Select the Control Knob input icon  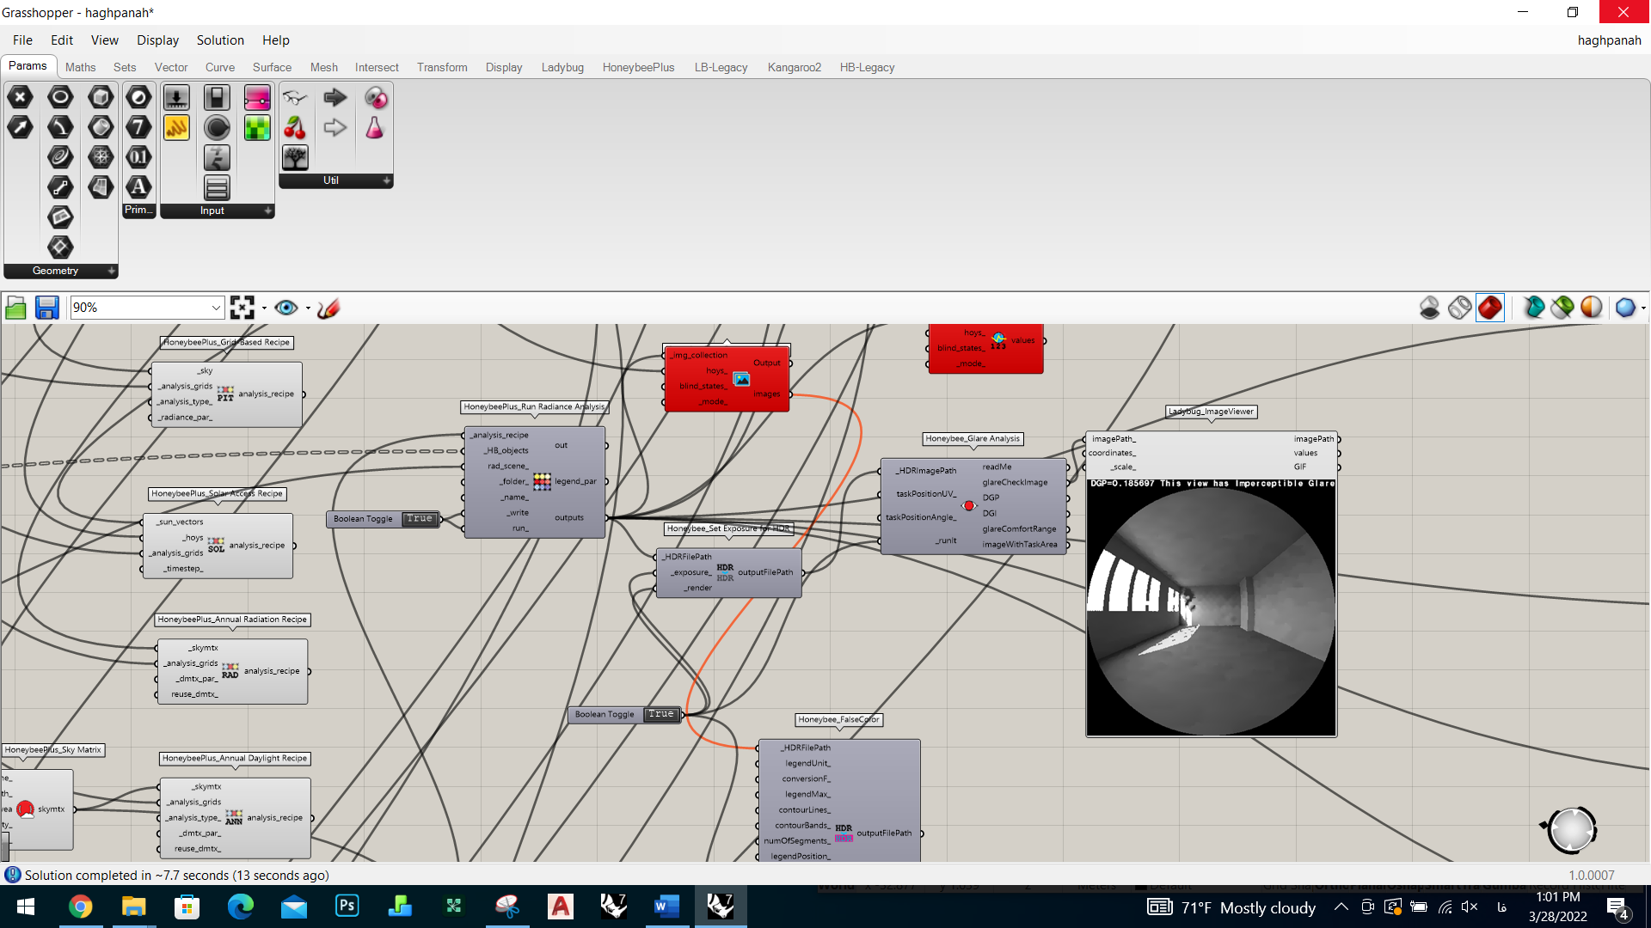[x=217, y=127]
